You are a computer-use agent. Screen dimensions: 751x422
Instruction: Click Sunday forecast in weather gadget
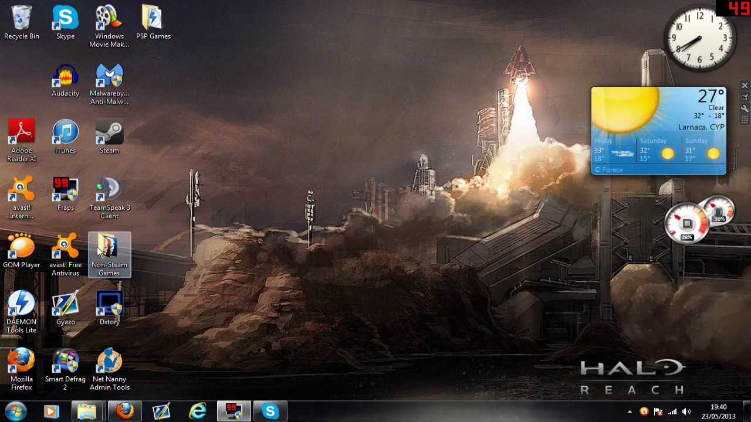pyautogui.click(x=703, y=150)
